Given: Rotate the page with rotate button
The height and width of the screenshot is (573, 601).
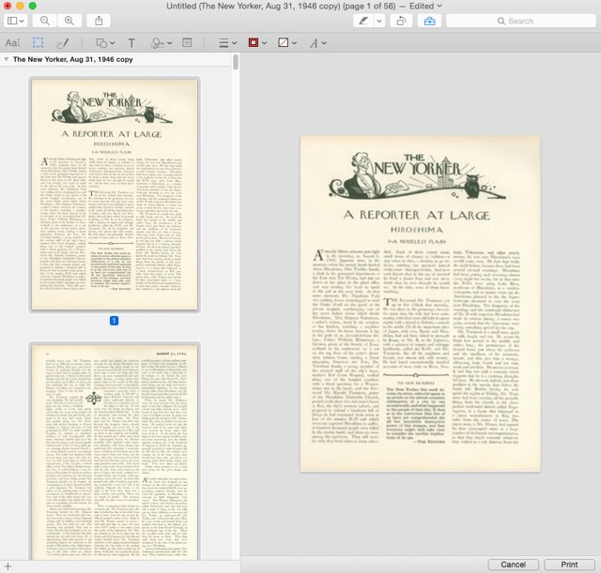Looking at the screenshot, I should click(x=401, y=21).
